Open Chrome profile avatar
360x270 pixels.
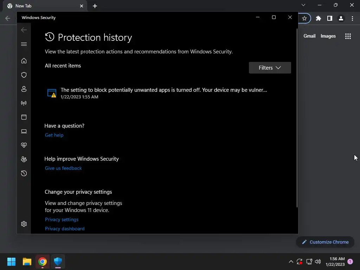pos(341,18)
